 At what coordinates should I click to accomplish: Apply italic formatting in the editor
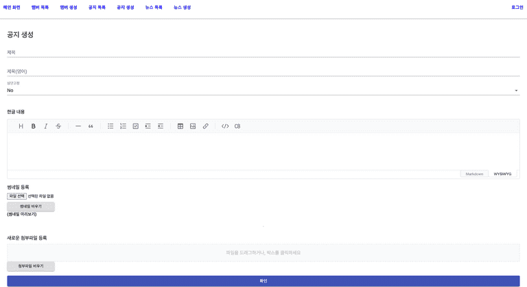point(45,126)
